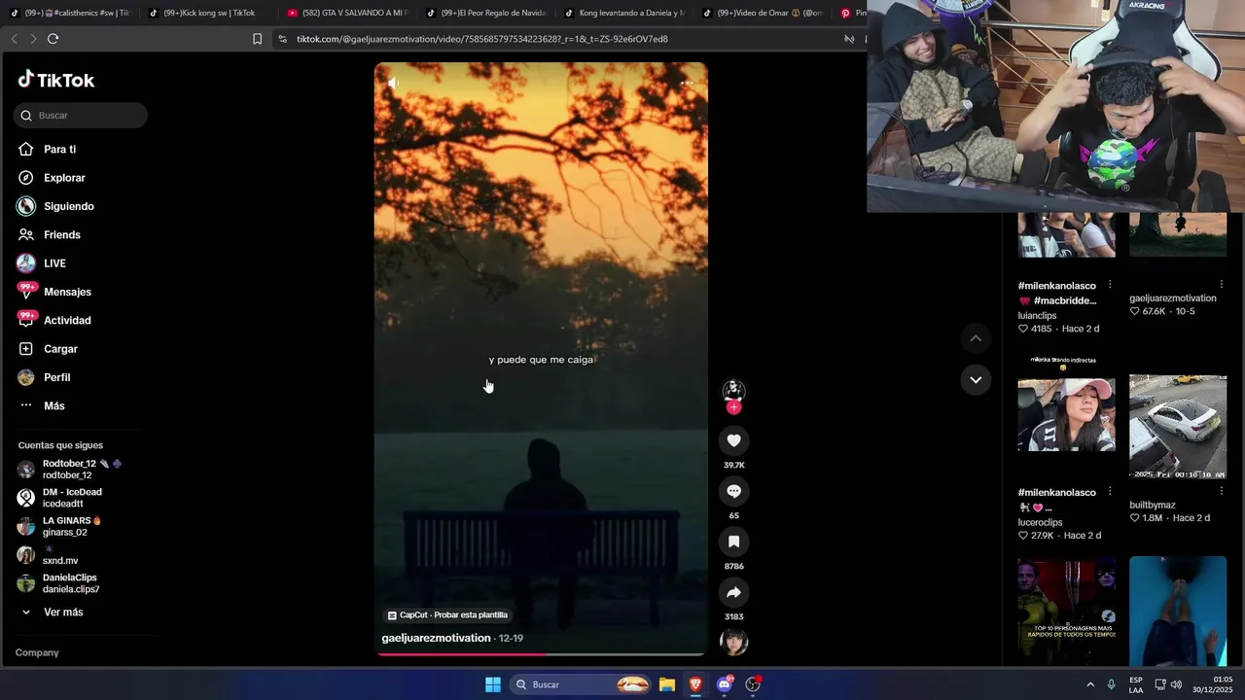Click the tiktok.com address bar URL
Viewport: 1245px width, 700px height.
pos(482,39)
